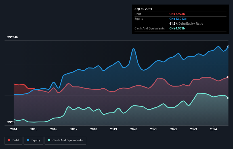The width and height of the screenshot is (233, 149).
Task: Click the 2020 x-axis label
Action: [134, 129]
